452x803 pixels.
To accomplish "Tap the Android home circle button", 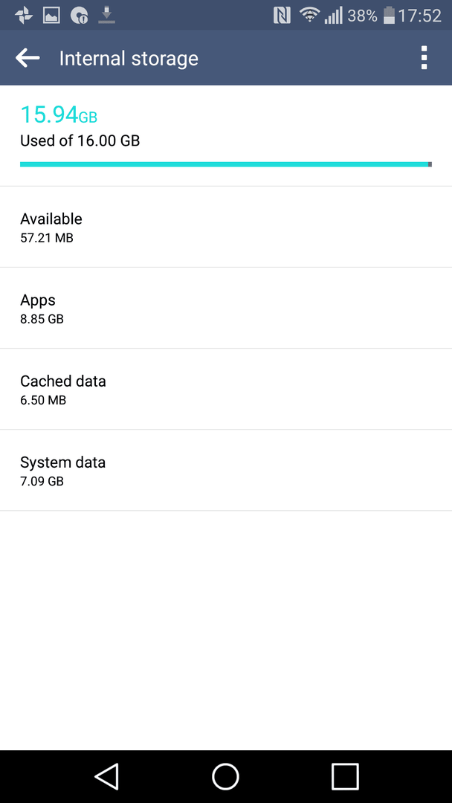I will 226,775.
